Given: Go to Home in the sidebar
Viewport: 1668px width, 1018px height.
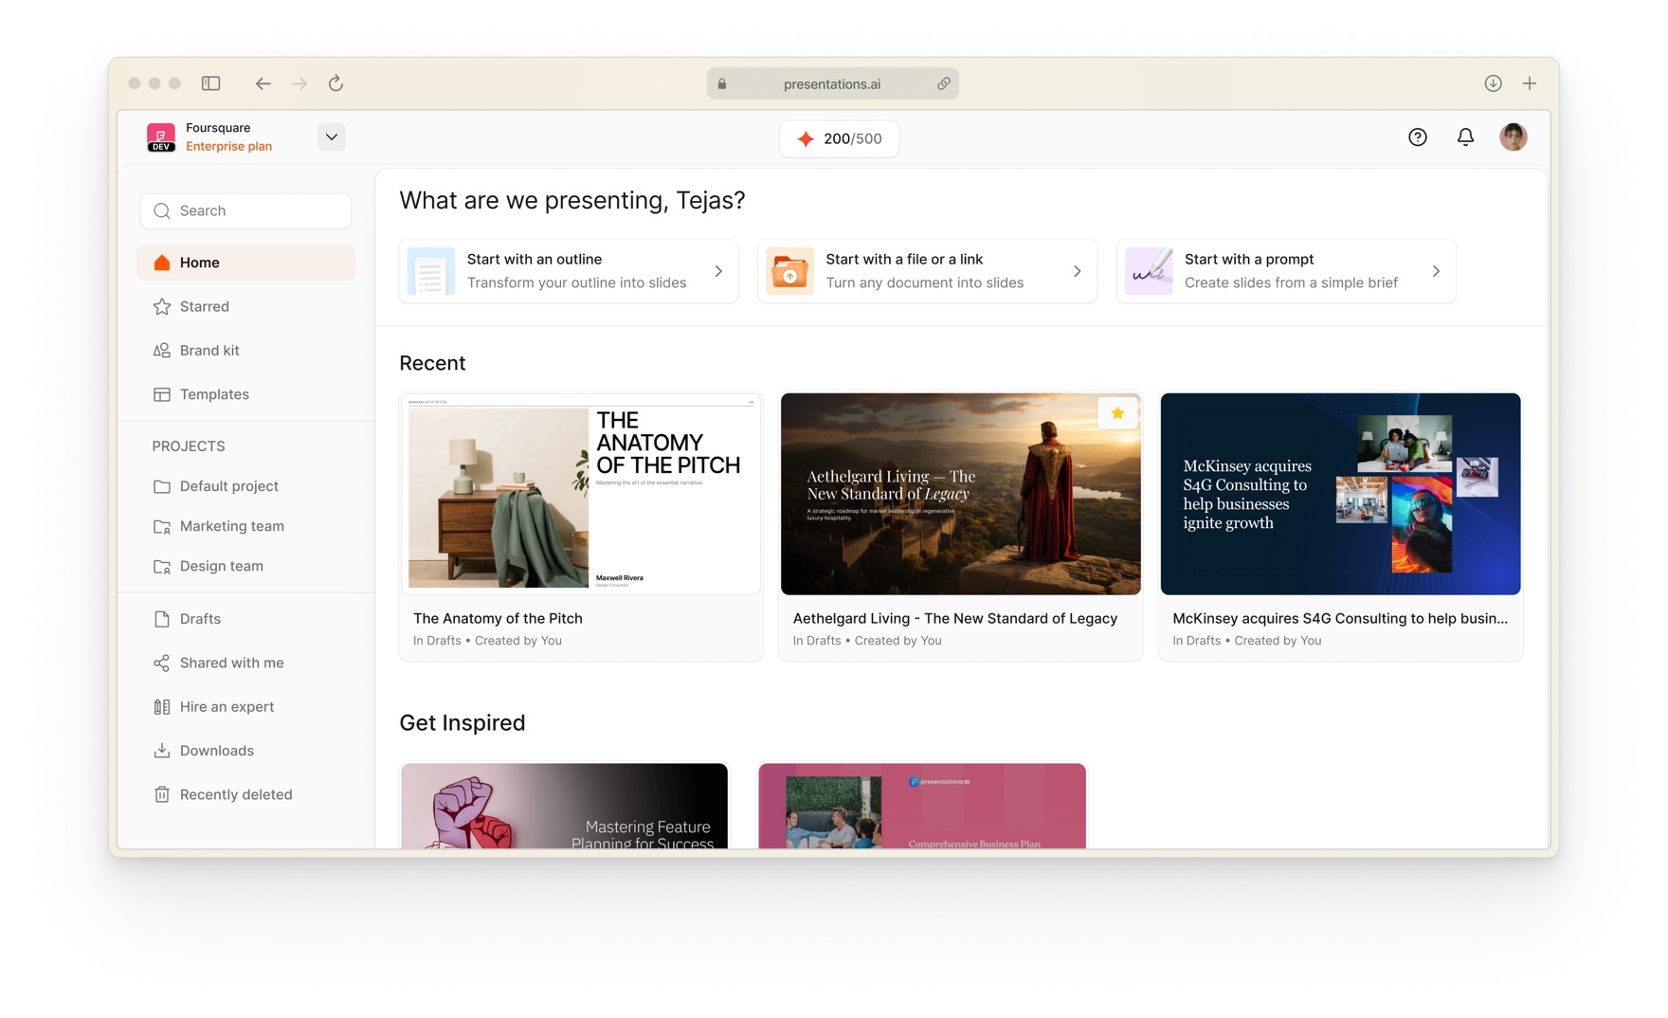Looking at the screenshot, I should (x=246, y=263).
